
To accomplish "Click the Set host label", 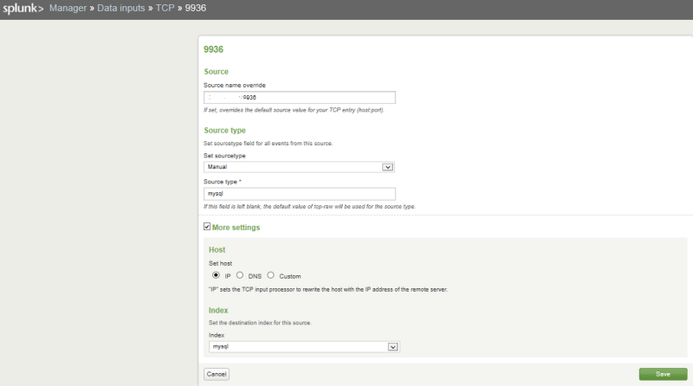I will coord(220,263).
